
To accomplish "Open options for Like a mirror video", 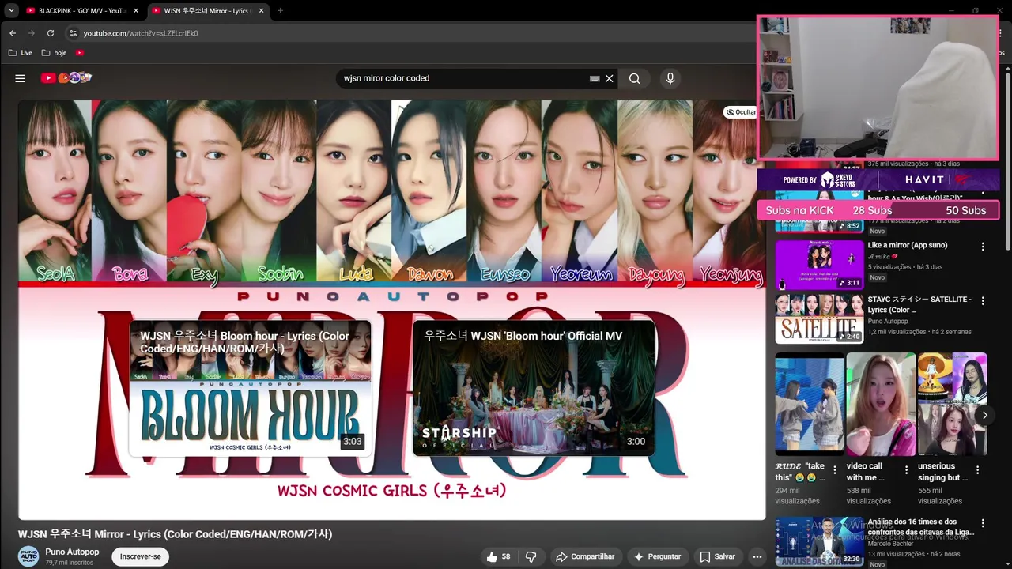I will pyautogui.click(x=983, y=247).
